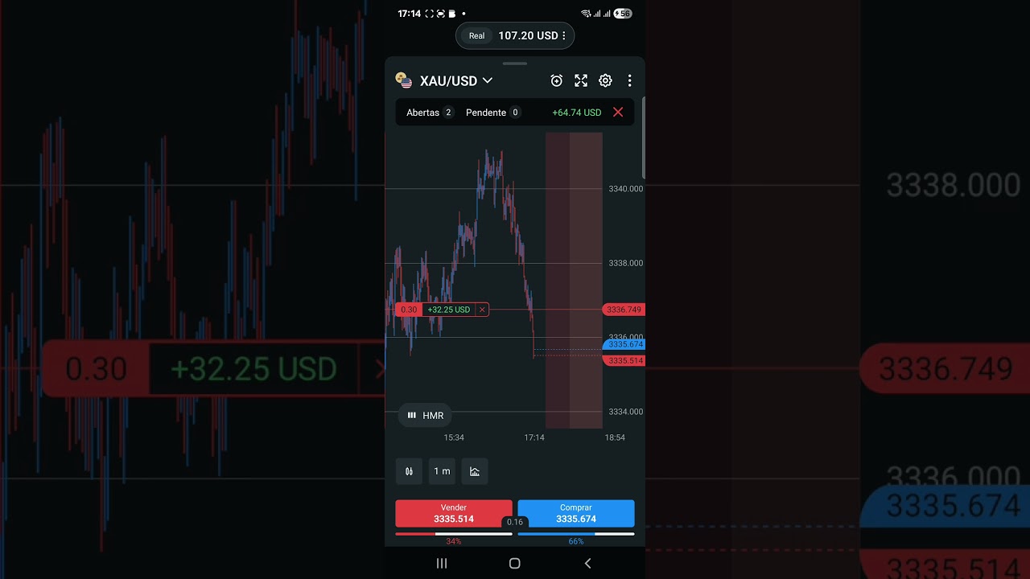Select the 0.30 lot size tag

[x=409, y=310]
